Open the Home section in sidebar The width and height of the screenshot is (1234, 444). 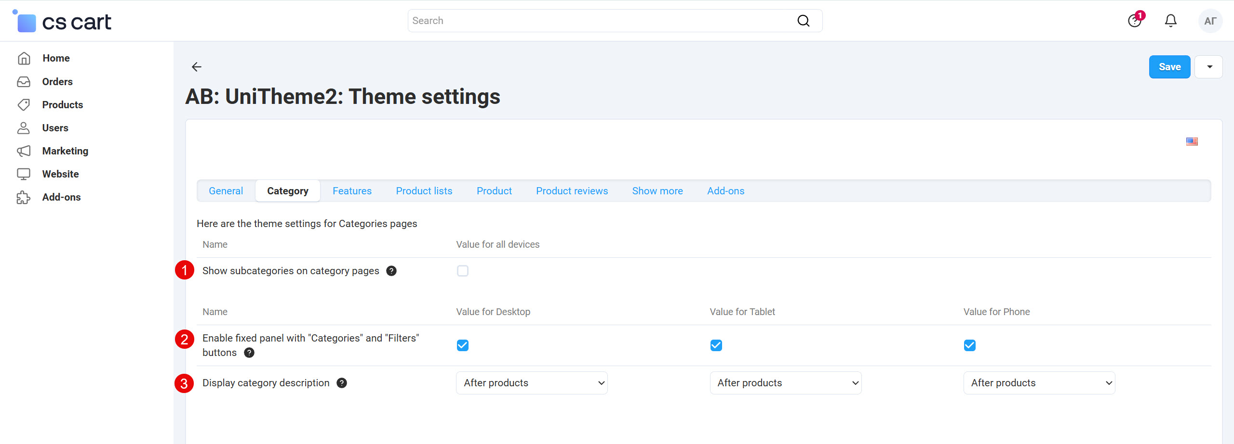tap(56, 58)
